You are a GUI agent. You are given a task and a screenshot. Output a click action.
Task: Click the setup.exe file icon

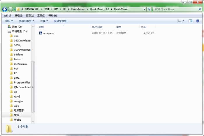coord(41,33)
